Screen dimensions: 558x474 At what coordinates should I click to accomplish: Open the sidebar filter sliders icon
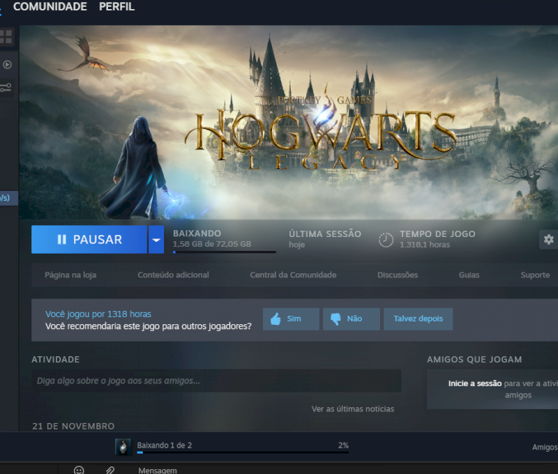[x=6, y=87]
